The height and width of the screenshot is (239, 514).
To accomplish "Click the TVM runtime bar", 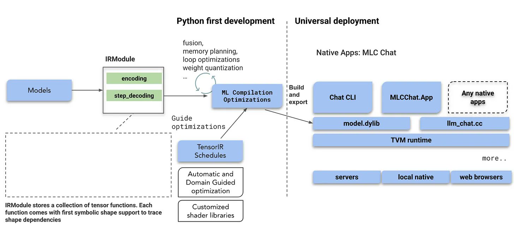I will (411, 140).
